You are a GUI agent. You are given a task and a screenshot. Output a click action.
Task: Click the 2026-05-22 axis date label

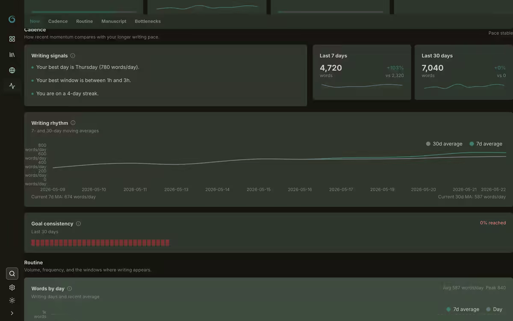493,189
